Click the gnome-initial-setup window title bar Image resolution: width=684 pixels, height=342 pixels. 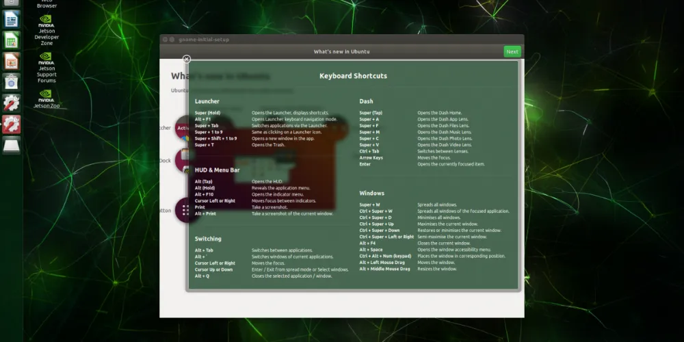(x=341, y=39)
